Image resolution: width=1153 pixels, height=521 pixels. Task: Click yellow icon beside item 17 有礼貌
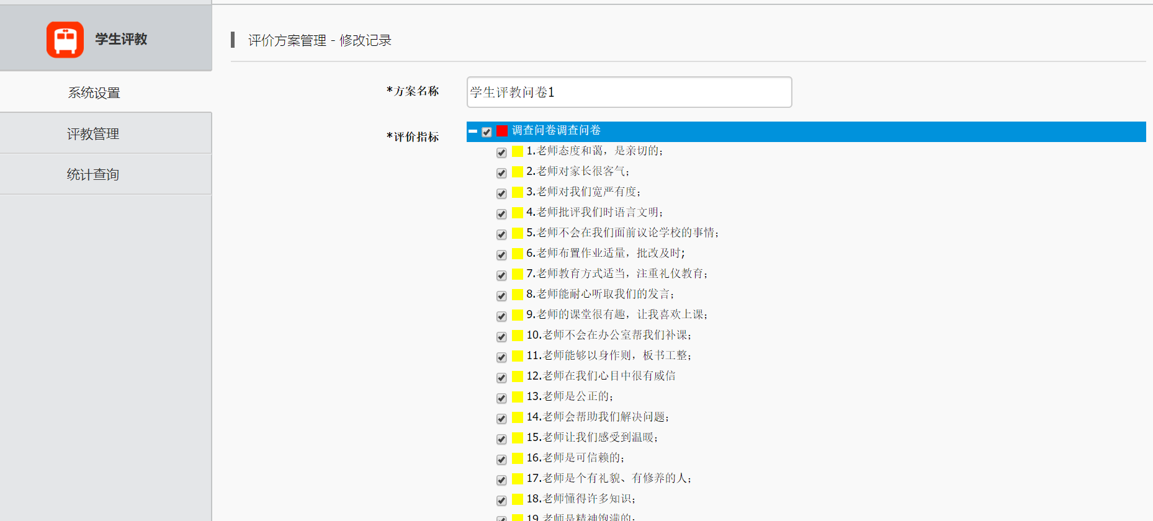518,479
